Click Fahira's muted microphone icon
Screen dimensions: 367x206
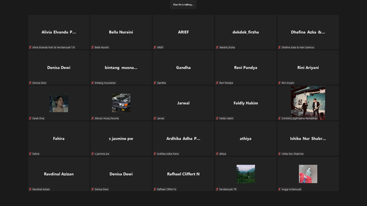[x=30, y=154]
